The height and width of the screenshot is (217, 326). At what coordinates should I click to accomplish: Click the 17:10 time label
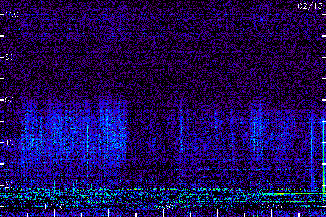(54, 207)
